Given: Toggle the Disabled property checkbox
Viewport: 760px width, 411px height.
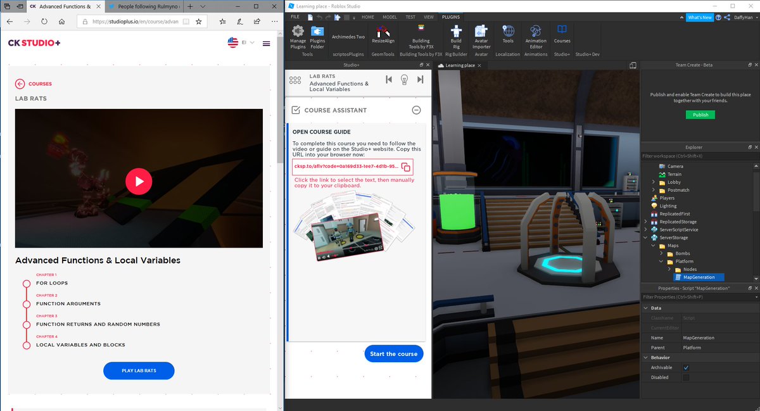Looking at the screenshot, I should click(686, 377).
